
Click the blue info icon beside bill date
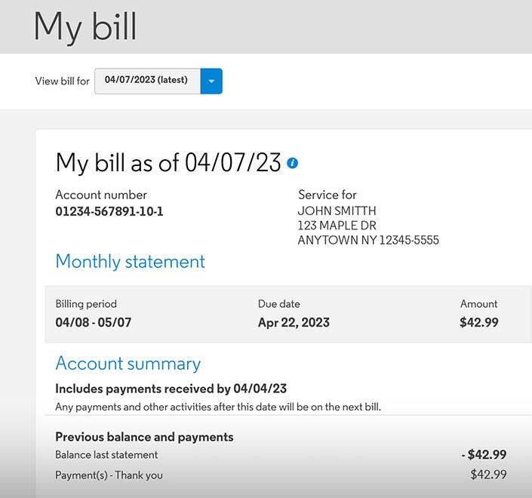[293, 163]
